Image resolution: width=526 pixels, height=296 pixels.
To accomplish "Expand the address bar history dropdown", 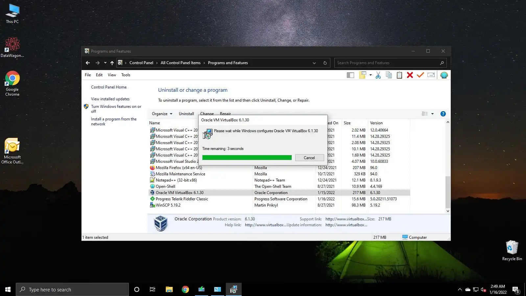I will click(314, 63).
